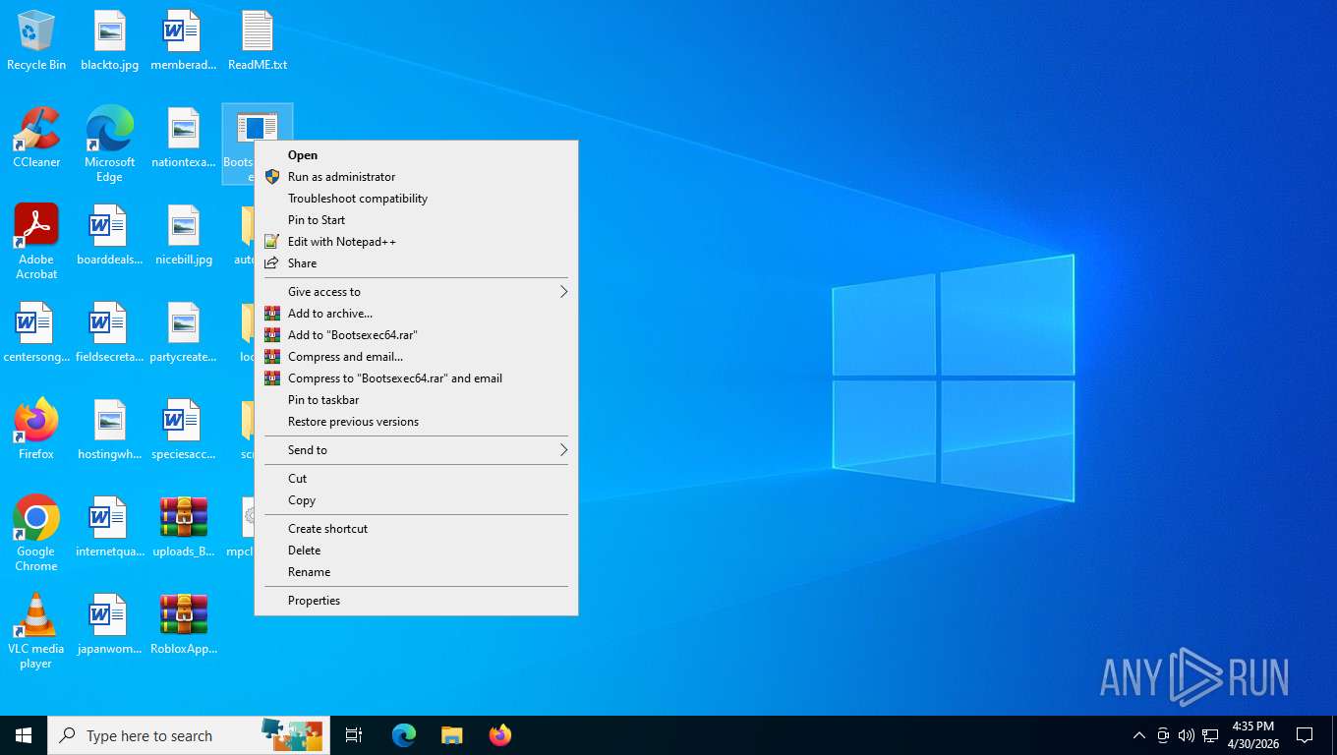Select the japanwom Word document
The image size is (1337, 755).
(110, 625)
